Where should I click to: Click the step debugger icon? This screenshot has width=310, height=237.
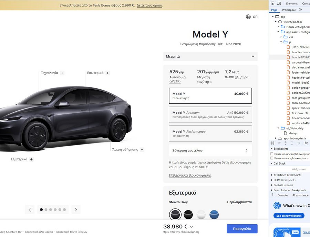click(x=298, y=143)
